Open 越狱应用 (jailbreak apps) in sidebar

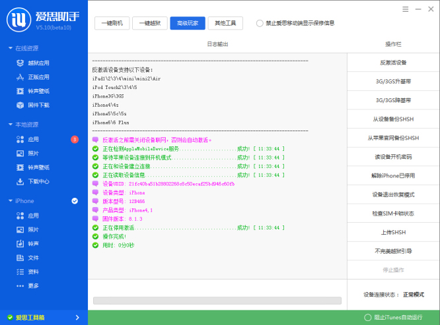38,63
